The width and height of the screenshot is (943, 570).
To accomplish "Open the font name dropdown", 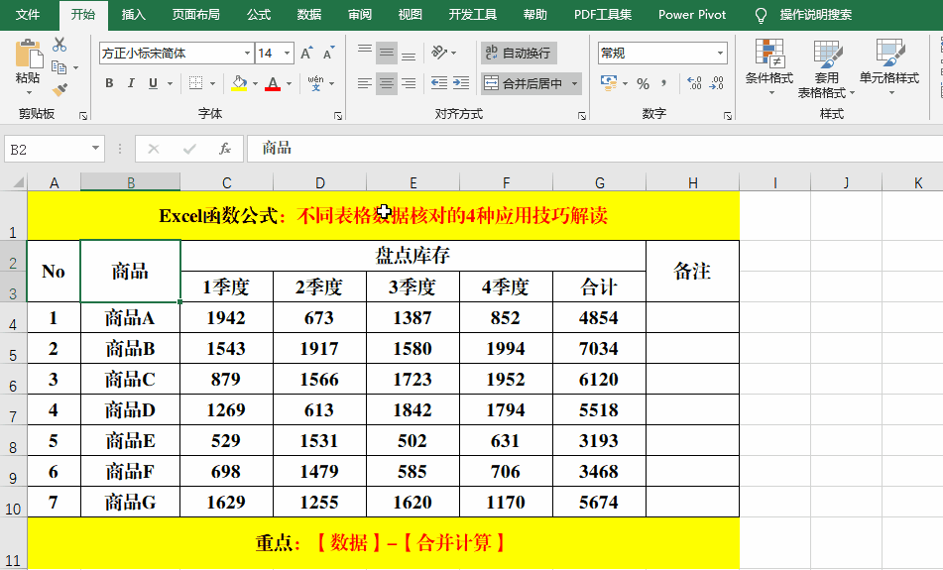I will 247,53.
